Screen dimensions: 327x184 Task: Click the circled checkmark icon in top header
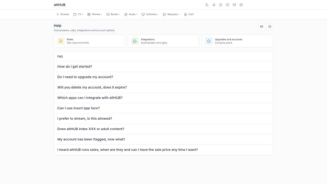pyautogui.click(x=221, y=5)
